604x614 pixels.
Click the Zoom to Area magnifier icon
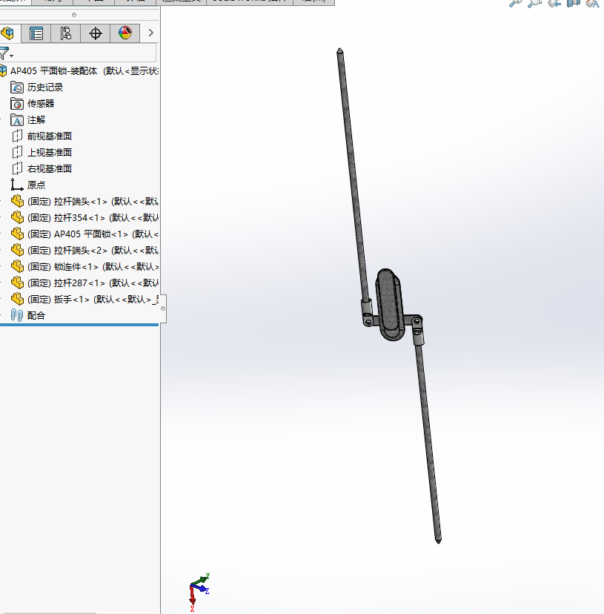pos(534,4)
